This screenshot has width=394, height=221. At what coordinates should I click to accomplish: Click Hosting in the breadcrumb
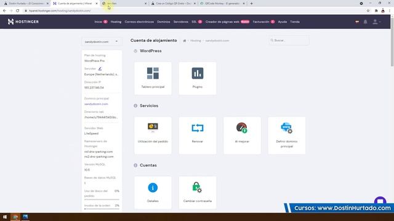pyautogui.click(x=196, y=41)
